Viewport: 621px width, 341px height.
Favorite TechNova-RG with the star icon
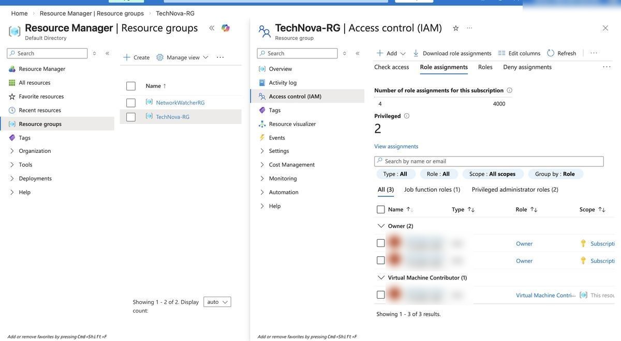click(456, 28)
